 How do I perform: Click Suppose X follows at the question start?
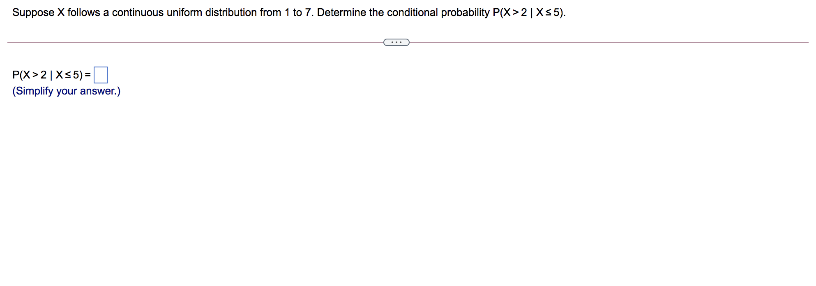point(45,12)
